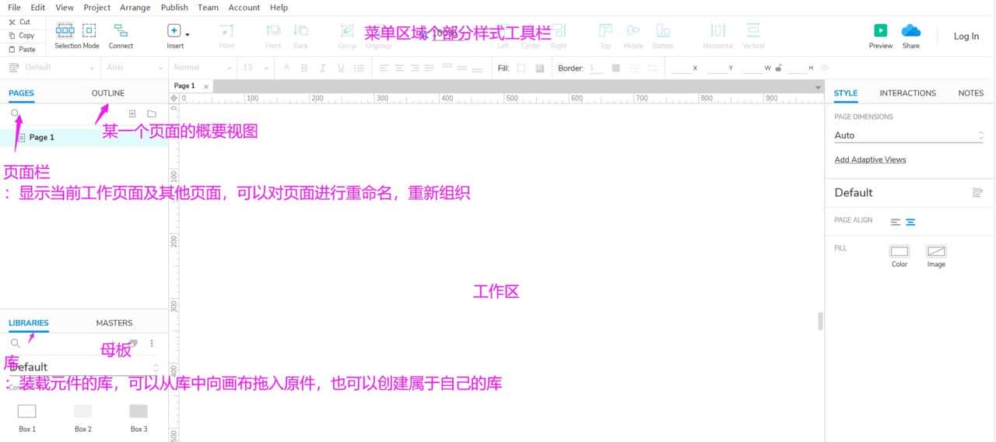Open the Normal font weight dropdown

[x=202, y=68]
